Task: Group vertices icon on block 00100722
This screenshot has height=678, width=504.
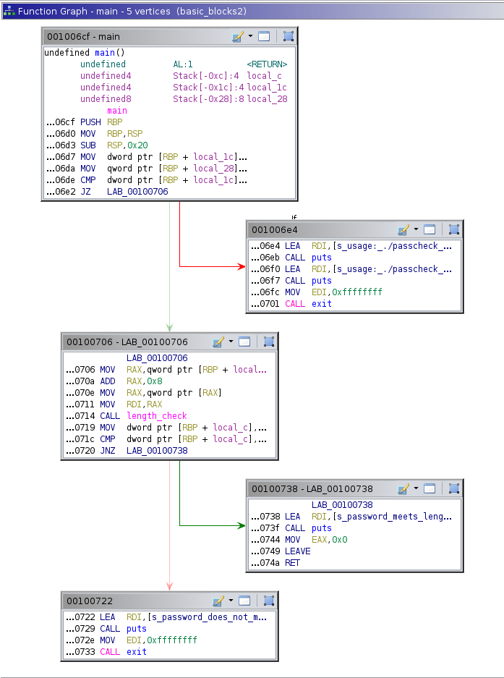Action: [268, 601]
